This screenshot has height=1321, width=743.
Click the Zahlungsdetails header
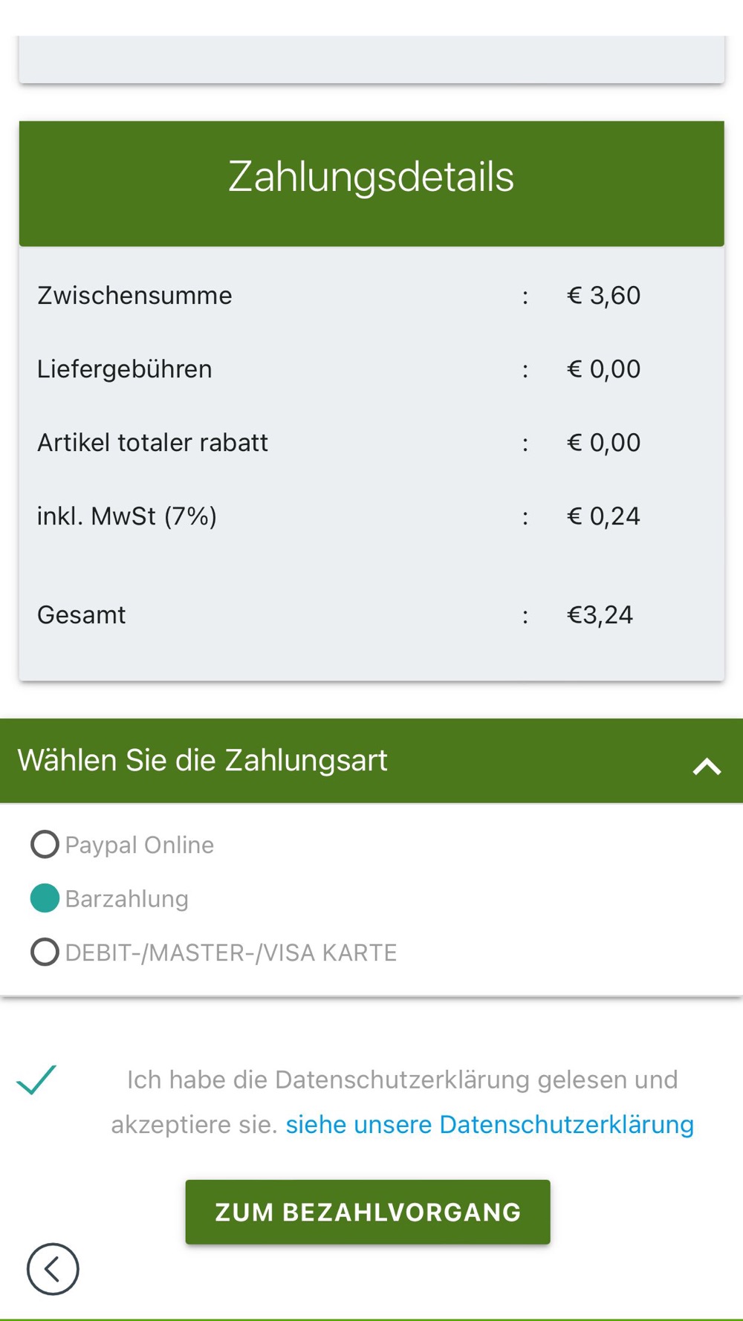[x=371, y=184]
